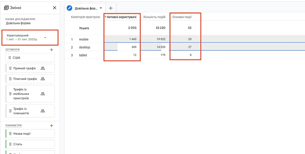Click the pencil icon on Довільна форма tab
The width and height of the screenshot is (305, 154).
click(69, 8)
